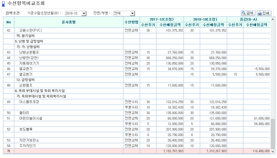Click the 검색조건 label
Viewport: 277px width, 158px height.
point(13,13)
